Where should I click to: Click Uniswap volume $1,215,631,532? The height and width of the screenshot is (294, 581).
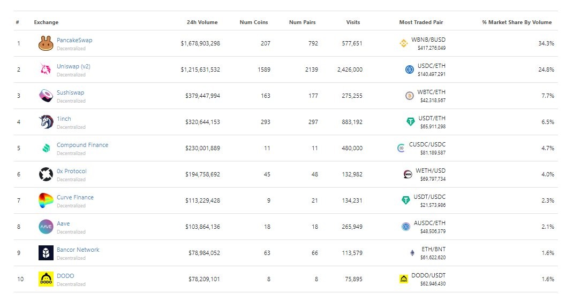200,69
